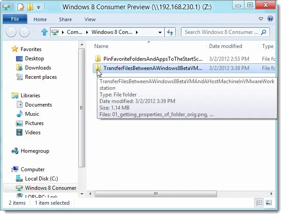Viewport: 284px width, 217px height.
Task: Open the recent locations dropdown arrow
Action: coord(34,32)
